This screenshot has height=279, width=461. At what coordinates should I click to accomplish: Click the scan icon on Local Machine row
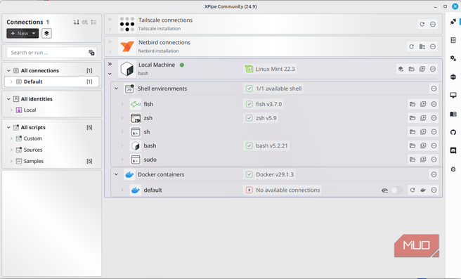[x=401, y=69]
